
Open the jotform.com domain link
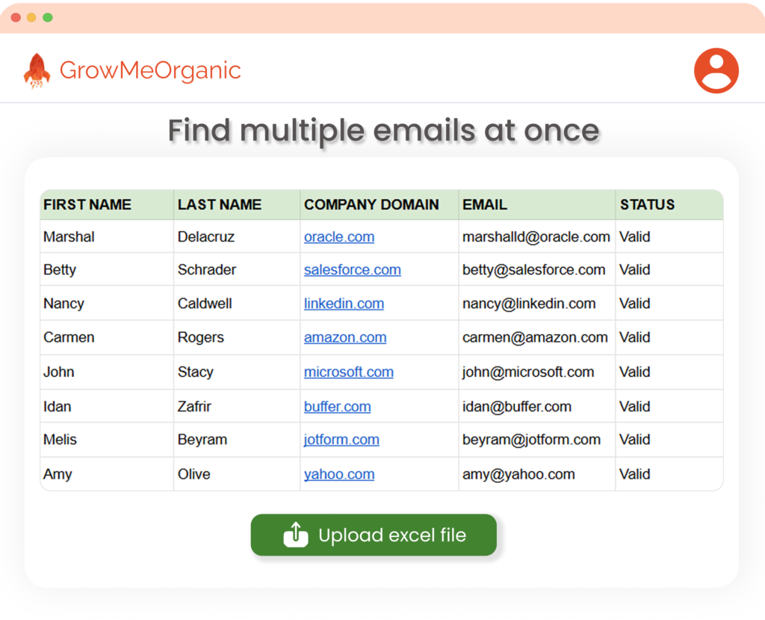341,439
